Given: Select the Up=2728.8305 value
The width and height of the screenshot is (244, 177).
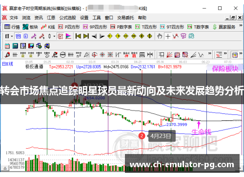Looking at the screenshot, I should [x=89, y=66].
